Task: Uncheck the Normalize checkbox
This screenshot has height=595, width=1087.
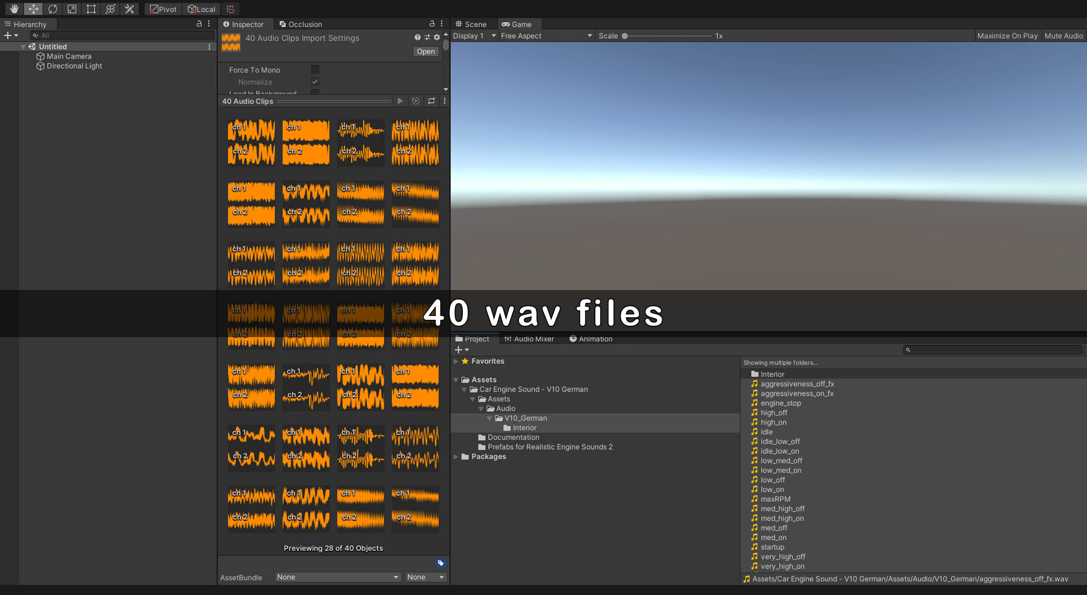Action: point(315,82)
